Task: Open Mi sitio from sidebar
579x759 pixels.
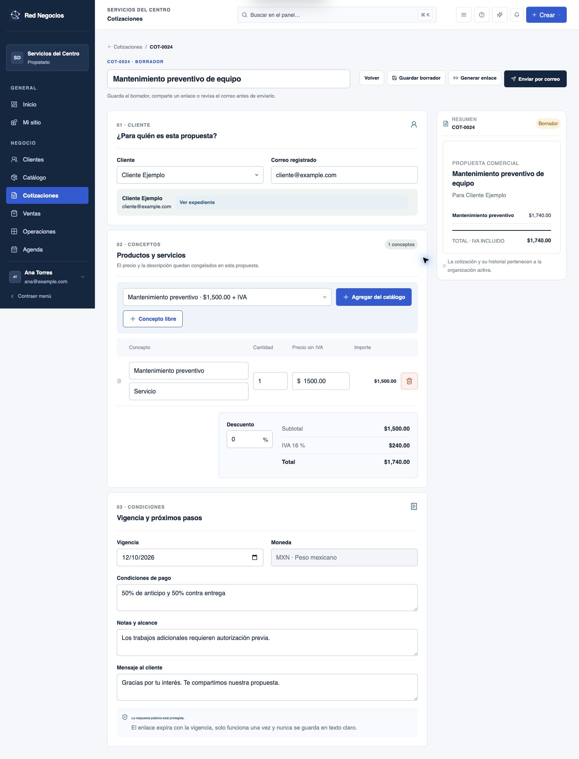Action: click(47, 122)
